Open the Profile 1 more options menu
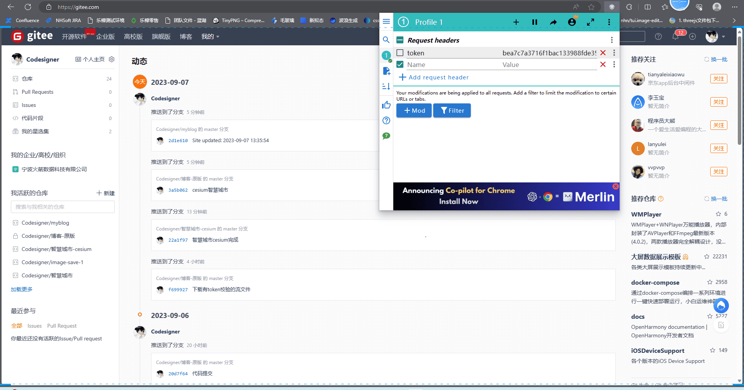 coord(609,22)
